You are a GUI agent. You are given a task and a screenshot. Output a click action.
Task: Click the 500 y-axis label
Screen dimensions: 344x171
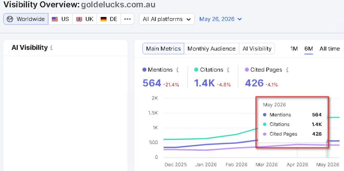pyautogui.click(x=153, y=142)
